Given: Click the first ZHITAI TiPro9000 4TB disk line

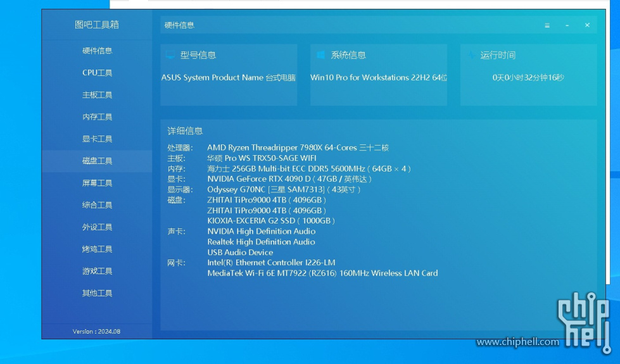Looking at the screenshot, I should coord(267,200).
